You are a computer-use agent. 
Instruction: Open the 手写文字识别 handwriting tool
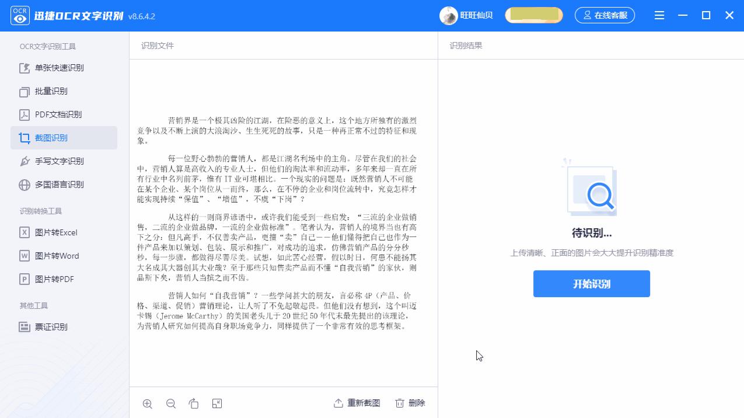[58, 161]
